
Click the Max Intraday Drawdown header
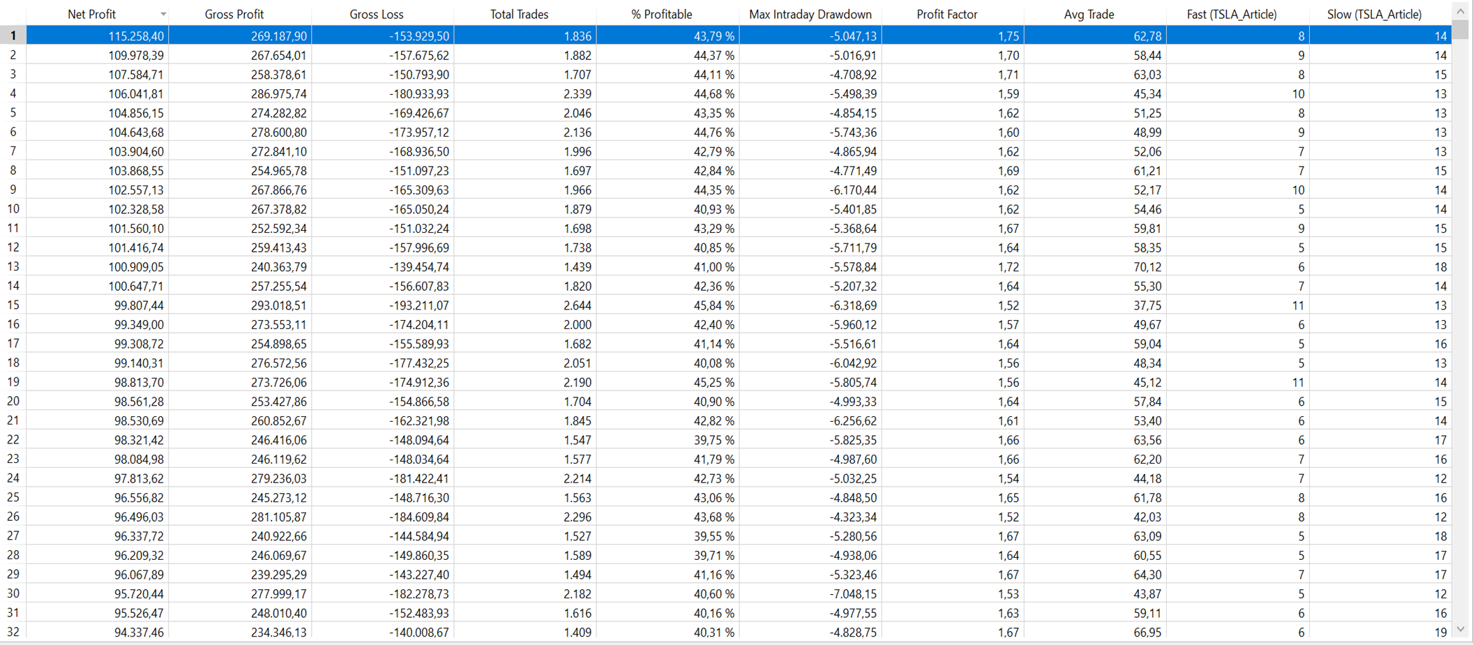coord(810,15)
